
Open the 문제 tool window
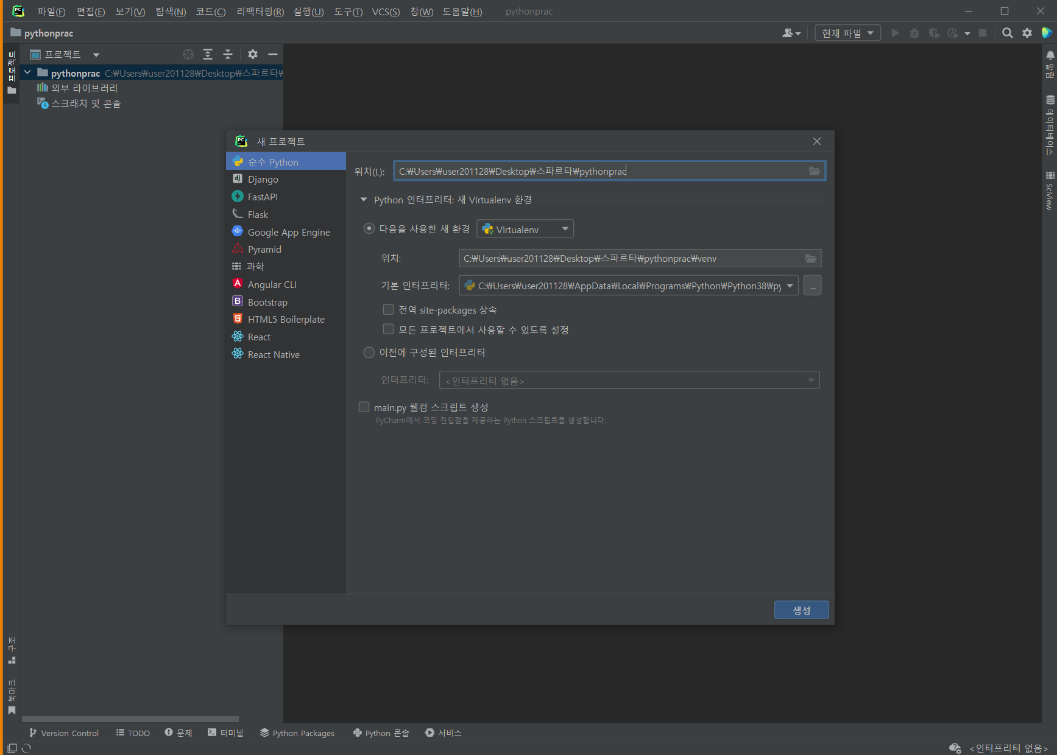179,733
